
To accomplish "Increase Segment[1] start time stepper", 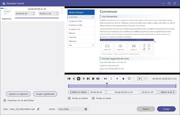I will tap(34, 13).
